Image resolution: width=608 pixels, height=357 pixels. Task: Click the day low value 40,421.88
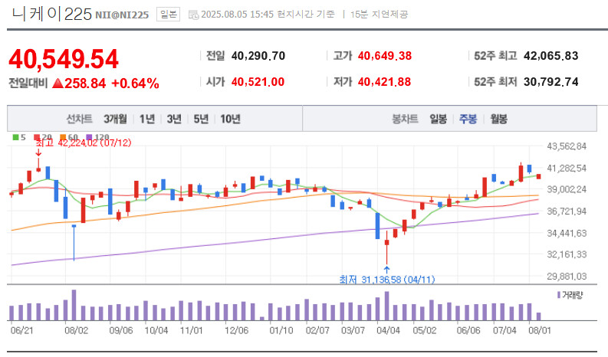tap(384, 82)
